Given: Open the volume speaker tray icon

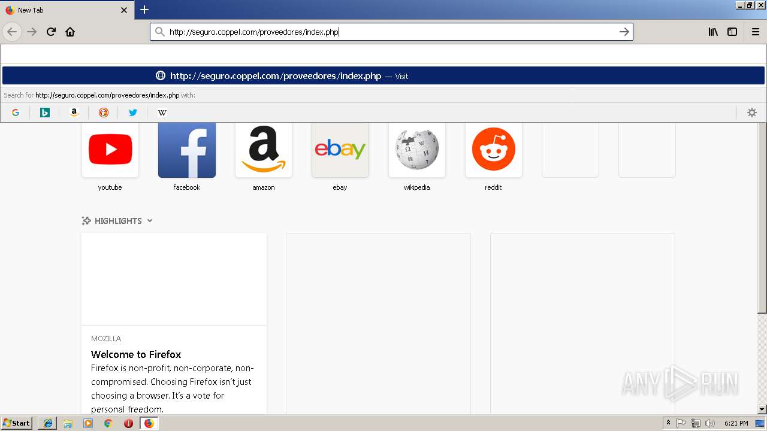Looking at the screenshot, I should tap(710, 423).
